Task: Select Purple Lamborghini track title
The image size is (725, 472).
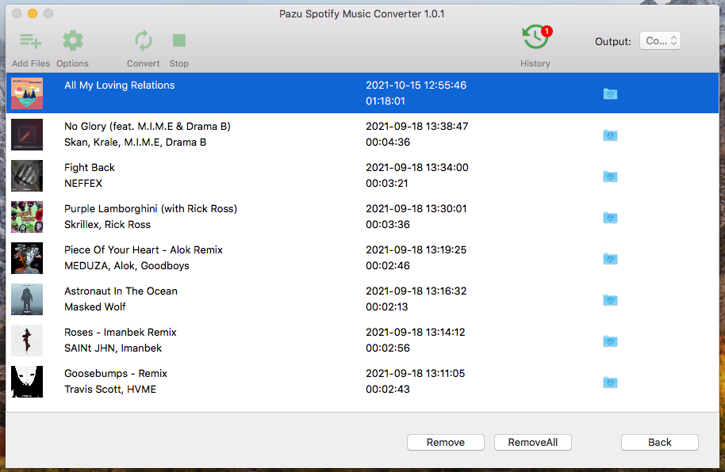Action: [x=151, y=208]
